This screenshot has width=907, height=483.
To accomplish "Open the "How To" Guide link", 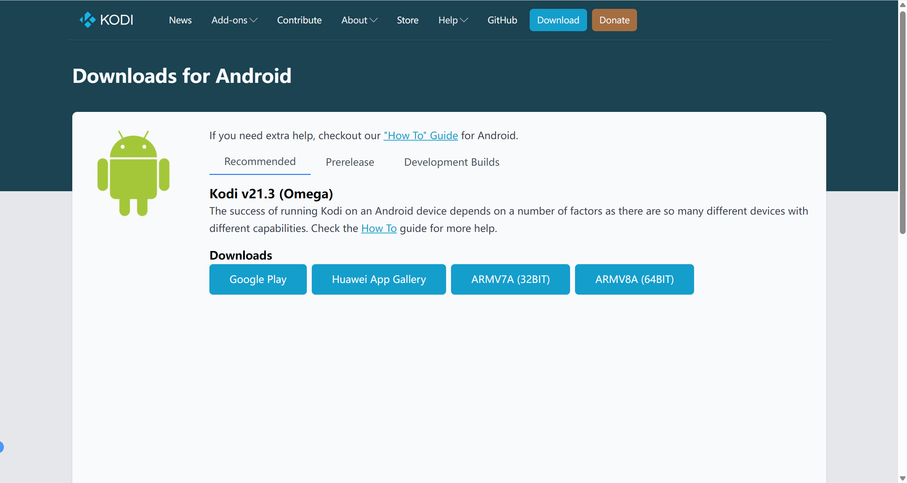I will coord(421,136).
